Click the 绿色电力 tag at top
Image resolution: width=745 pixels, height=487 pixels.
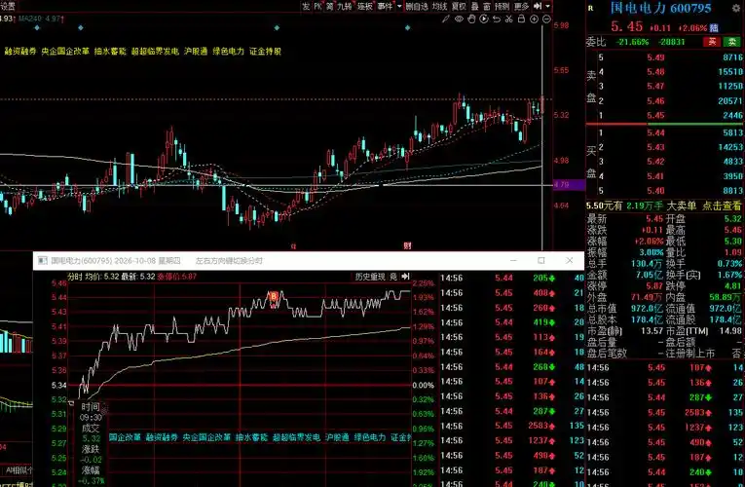(x=229, y=52)
